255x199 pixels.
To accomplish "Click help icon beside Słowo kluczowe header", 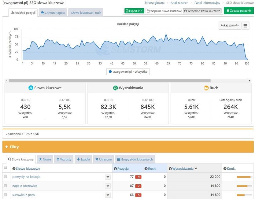I will [x=14, y=169].
